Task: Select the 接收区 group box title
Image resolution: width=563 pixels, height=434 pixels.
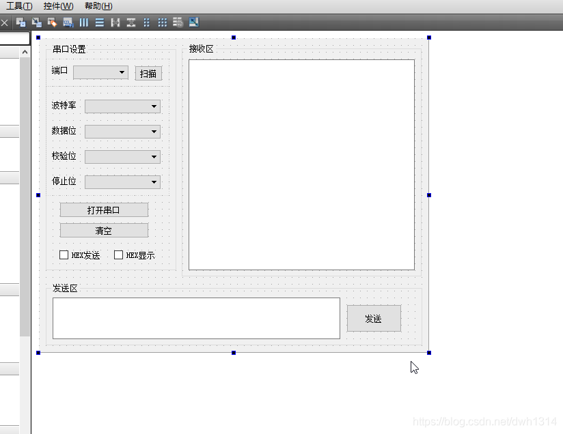Action: pos(201,48)
